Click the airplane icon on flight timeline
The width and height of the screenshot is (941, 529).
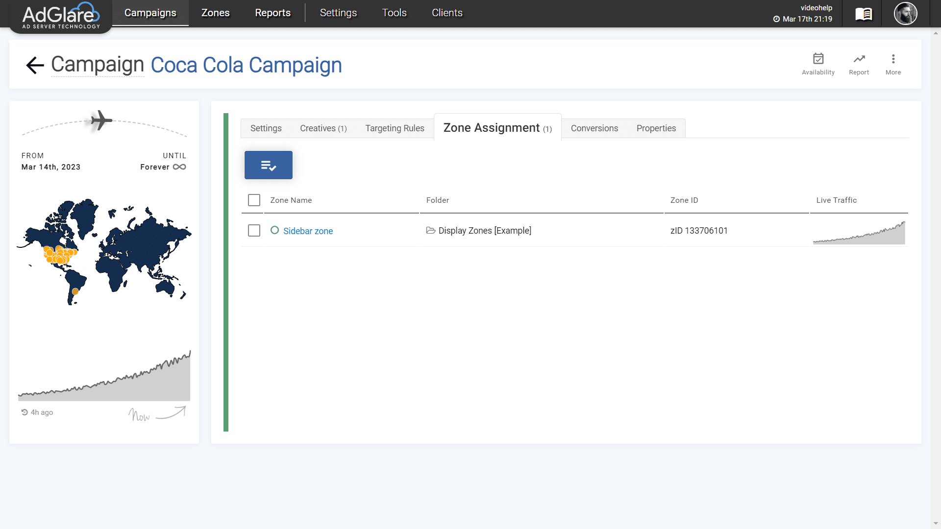[x=101, y=120]
